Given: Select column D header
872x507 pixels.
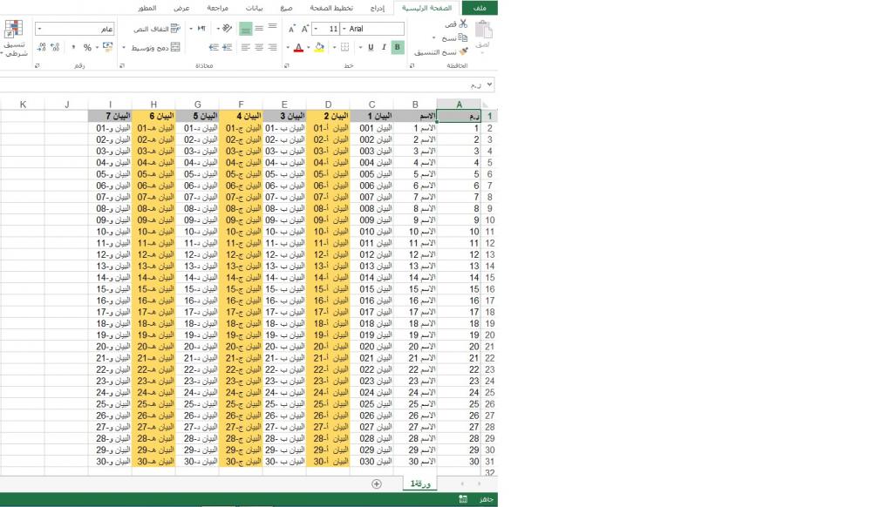Looking at the screenshot, I should click(x=328, y=105).
